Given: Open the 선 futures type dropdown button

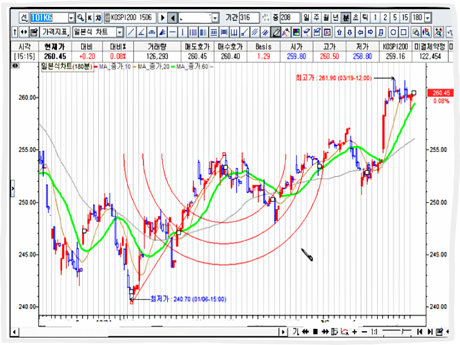Looking at the screenshot, I should [24, 18].
